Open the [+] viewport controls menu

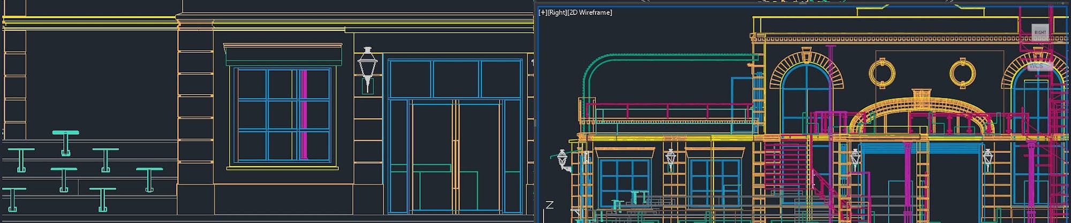tap(542, 12)
